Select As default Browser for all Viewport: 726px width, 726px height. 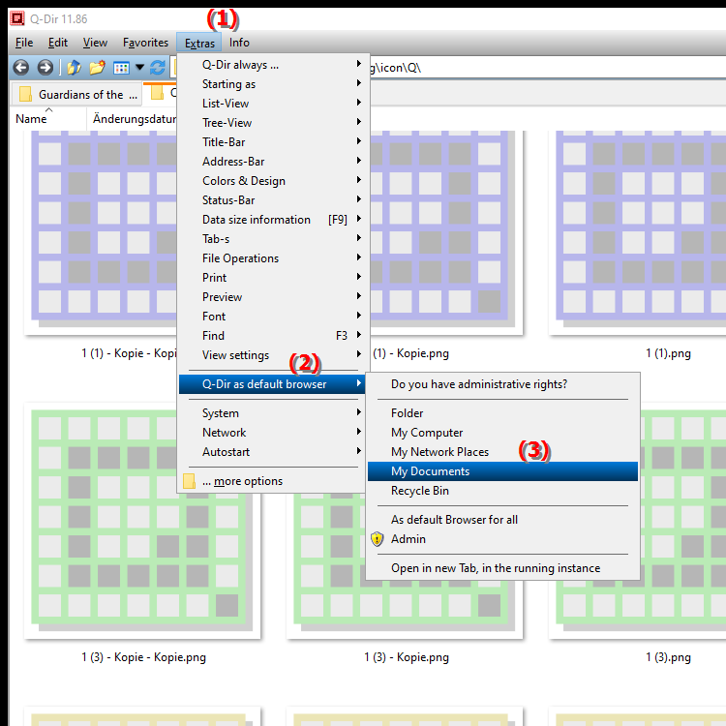tap(502, 520)
